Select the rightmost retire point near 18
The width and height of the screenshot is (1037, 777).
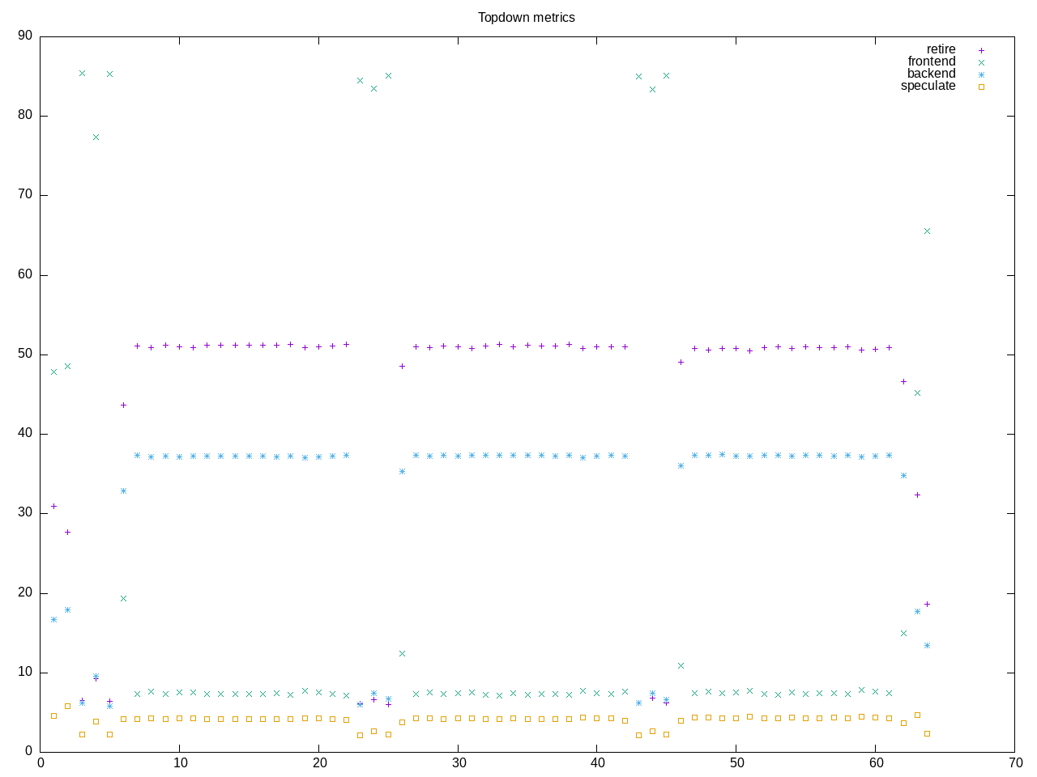(927, 604)
